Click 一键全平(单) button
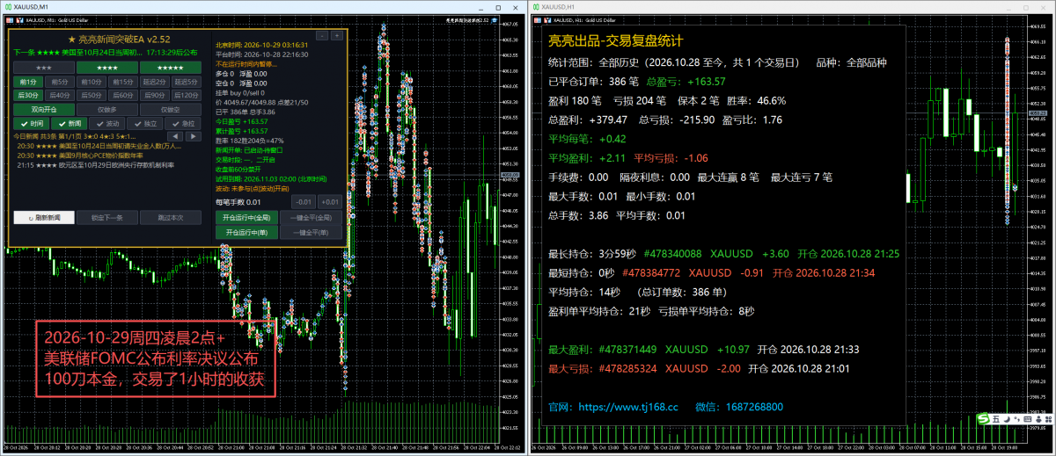The image size is (1056, 456). [x=311, y=233]
